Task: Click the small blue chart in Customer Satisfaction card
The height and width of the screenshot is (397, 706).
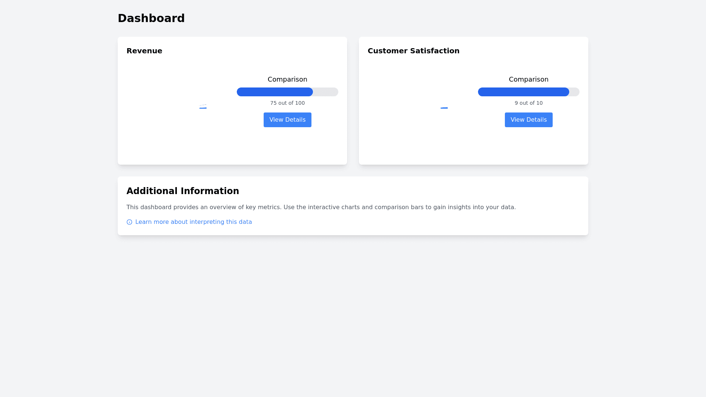Action: click(444, 108)
